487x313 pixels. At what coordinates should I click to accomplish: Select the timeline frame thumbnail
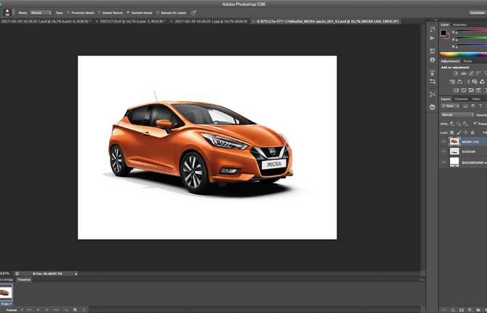coord(6,293)
